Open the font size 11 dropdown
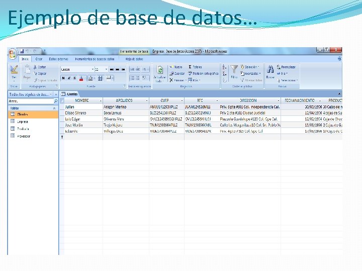The image size is (362, 271). (x=106, y=69)
